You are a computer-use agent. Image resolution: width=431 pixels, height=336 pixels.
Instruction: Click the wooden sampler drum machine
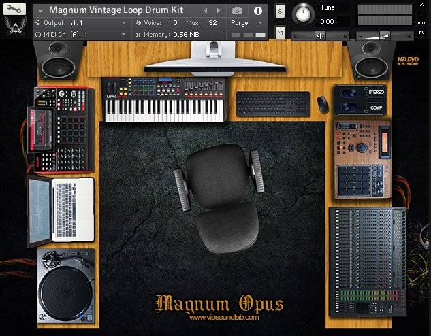point(363,160)
